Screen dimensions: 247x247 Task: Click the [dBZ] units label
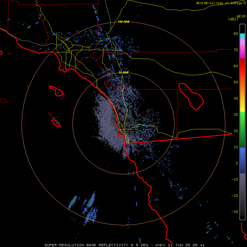(x=233, y=19)
